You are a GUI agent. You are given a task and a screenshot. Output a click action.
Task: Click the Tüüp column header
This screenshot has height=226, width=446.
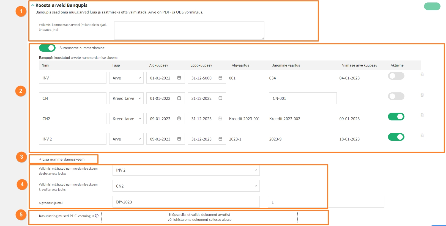coord(116,65)
